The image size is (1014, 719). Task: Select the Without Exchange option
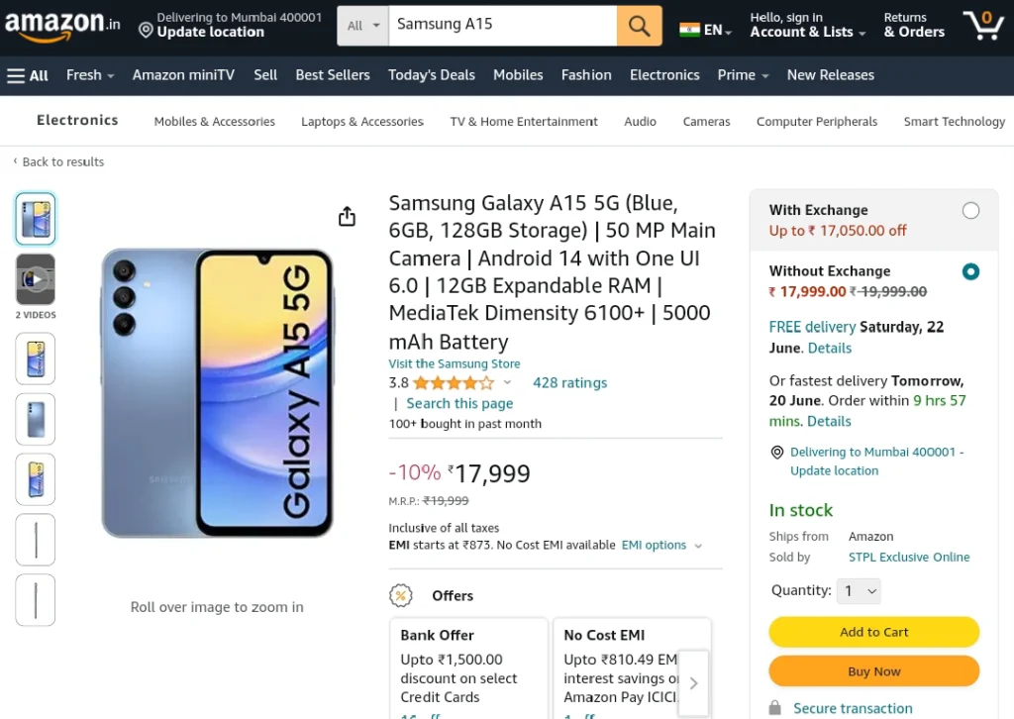tap(970, 271)
